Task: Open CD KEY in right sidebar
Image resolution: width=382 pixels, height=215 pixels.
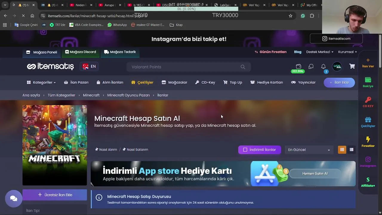Action: 368,102
